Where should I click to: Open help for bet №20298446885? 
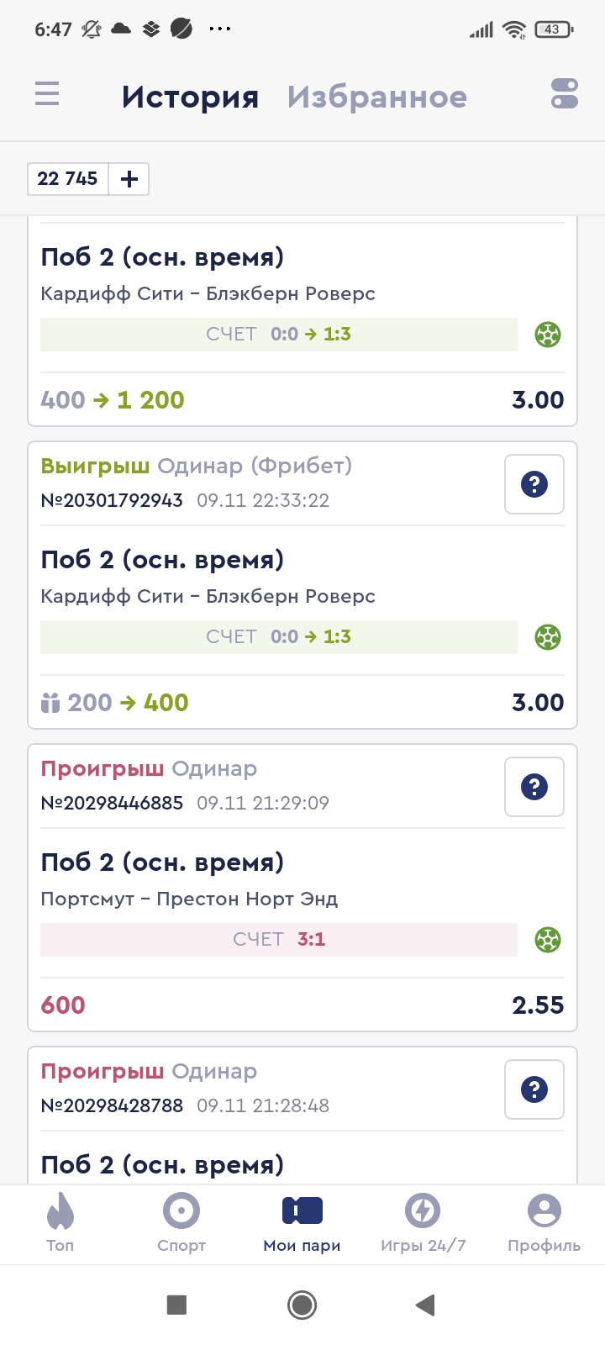[534, 787]
